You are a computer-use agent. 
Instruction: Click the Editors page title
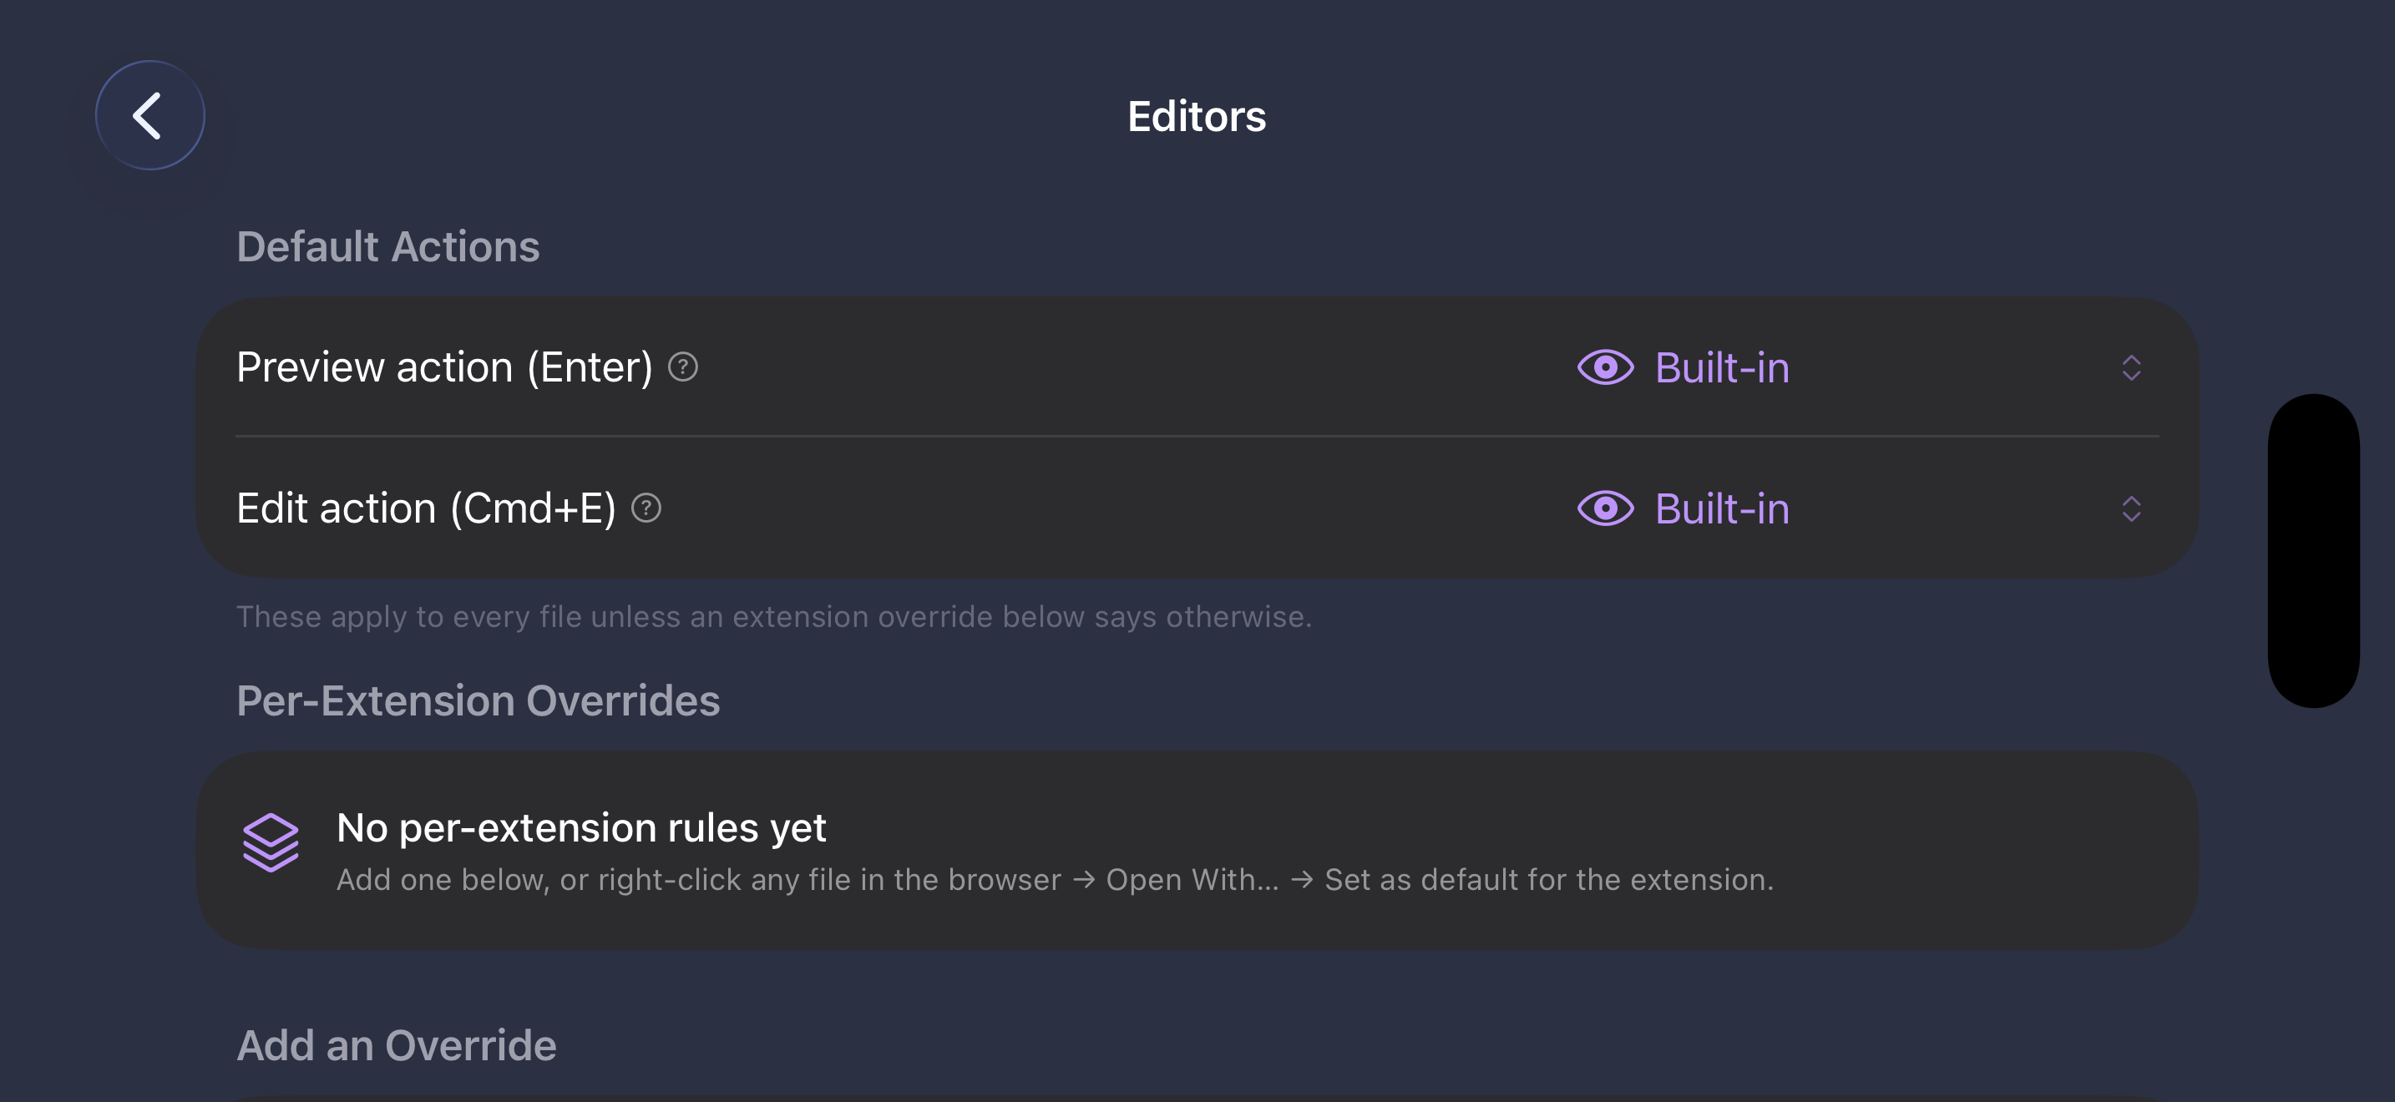click(1197, 116)
